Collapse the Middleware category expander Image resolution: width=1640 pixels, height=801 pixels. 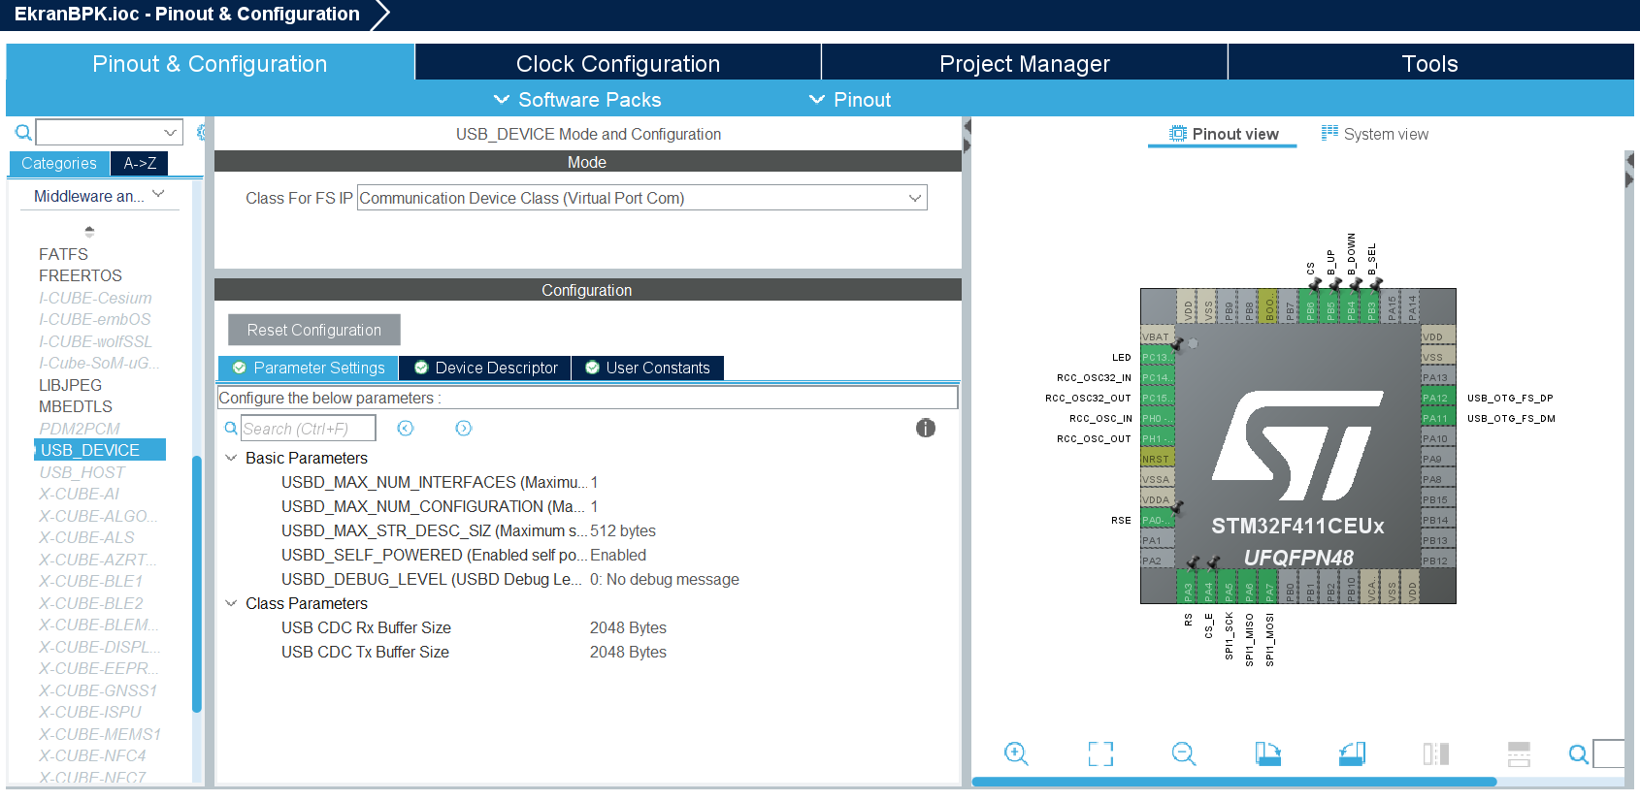click(x=158, y=195)
